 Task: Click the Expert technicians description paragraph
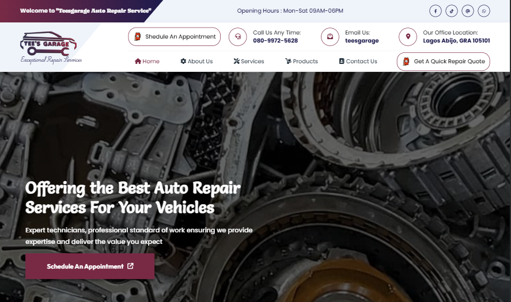(x=139, y=236)
